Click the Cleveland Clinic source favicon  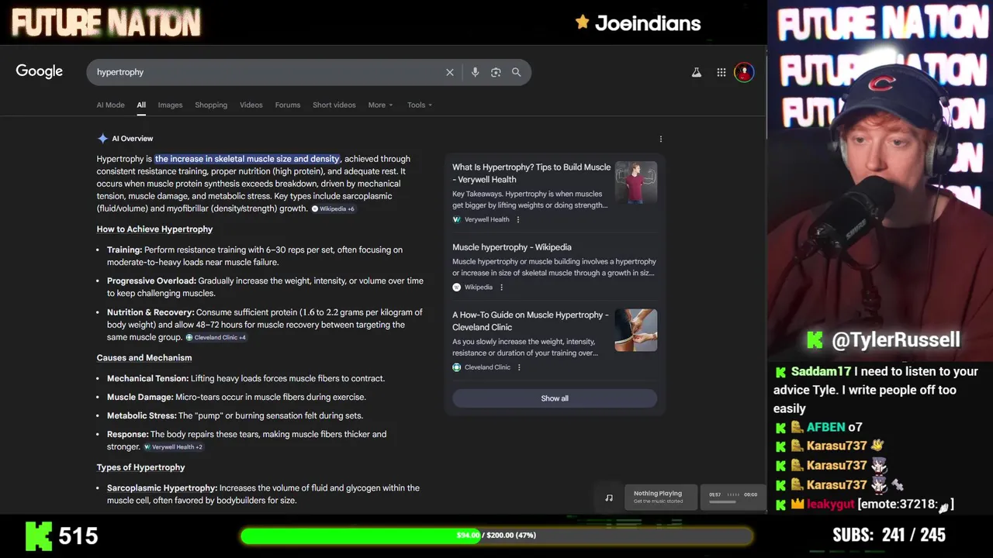[457, 367]
